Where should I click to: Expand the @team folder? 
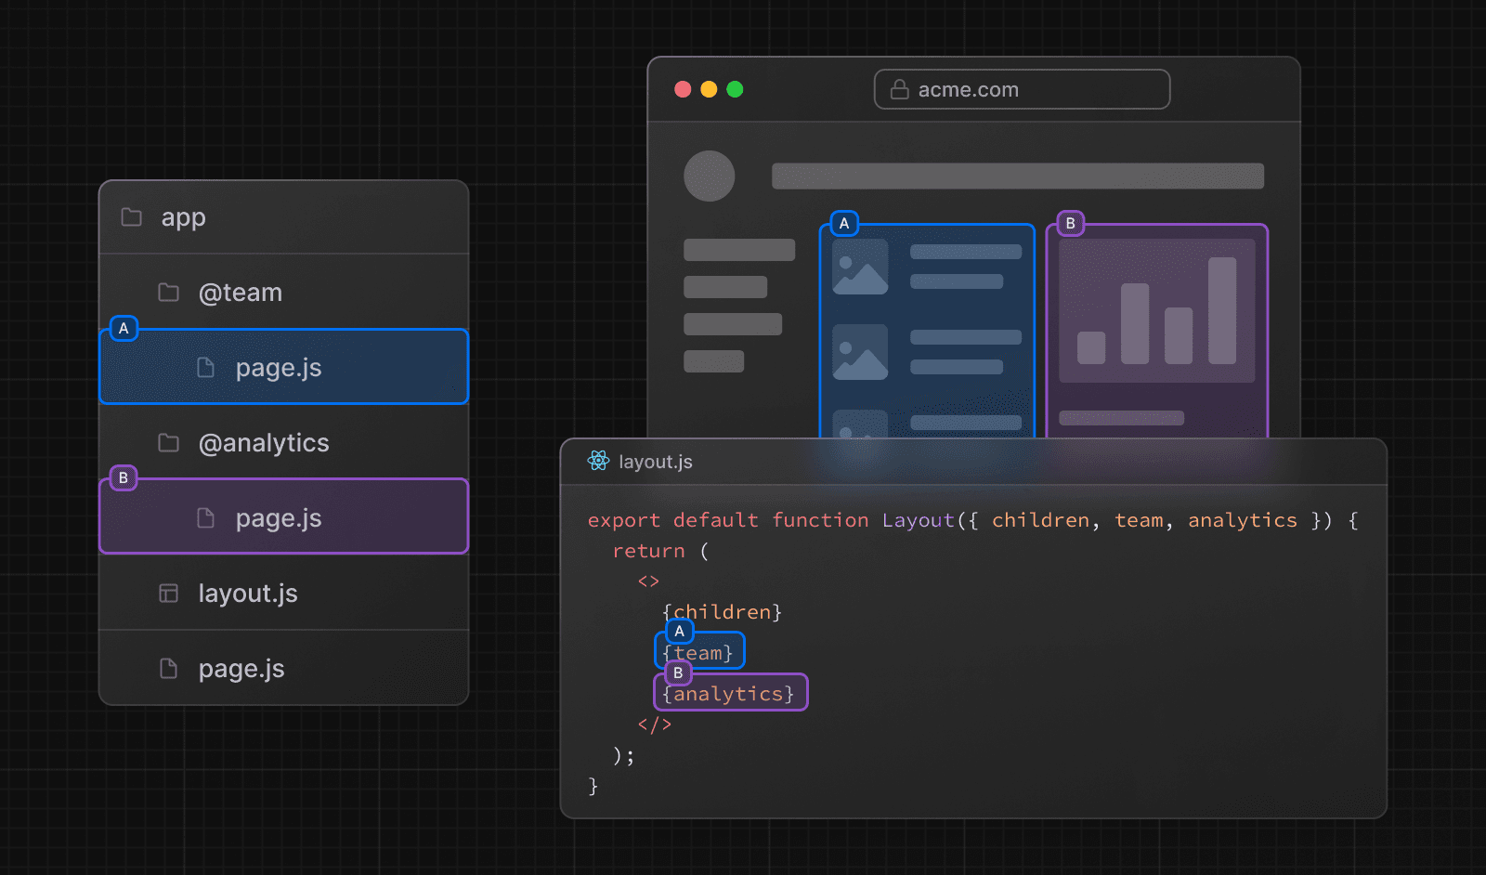pyautogui.click(x=240, y=293)
